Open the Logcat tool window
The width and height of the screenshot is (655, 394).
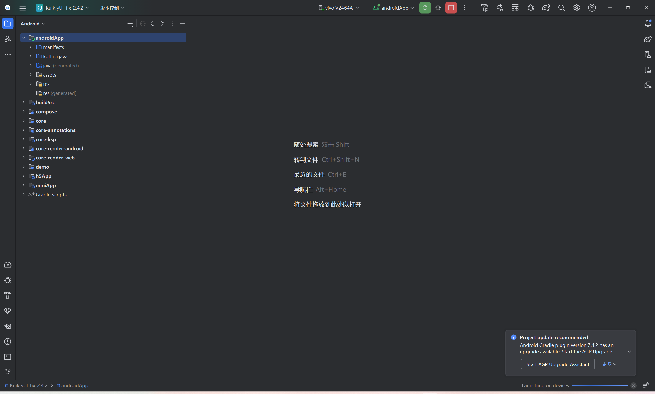8,326
